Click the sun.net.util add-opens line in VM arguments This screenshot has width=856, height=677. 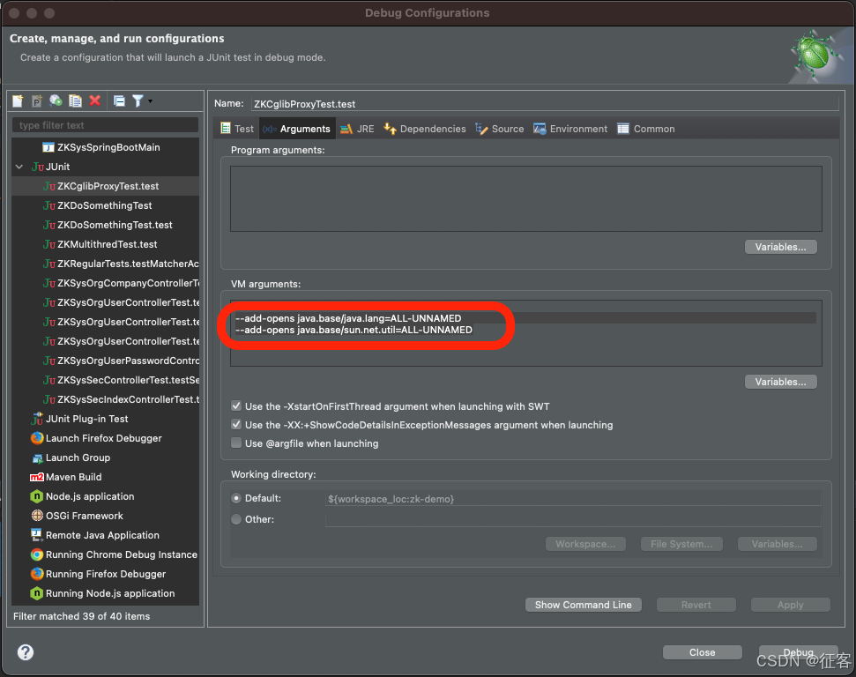click(x=354, y=330)
